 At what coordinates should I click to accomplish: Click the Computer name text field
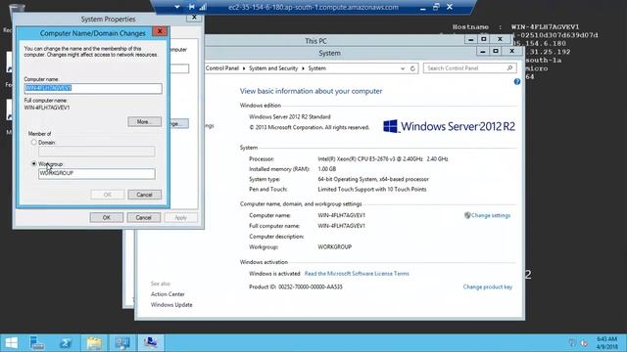point(93,88)
